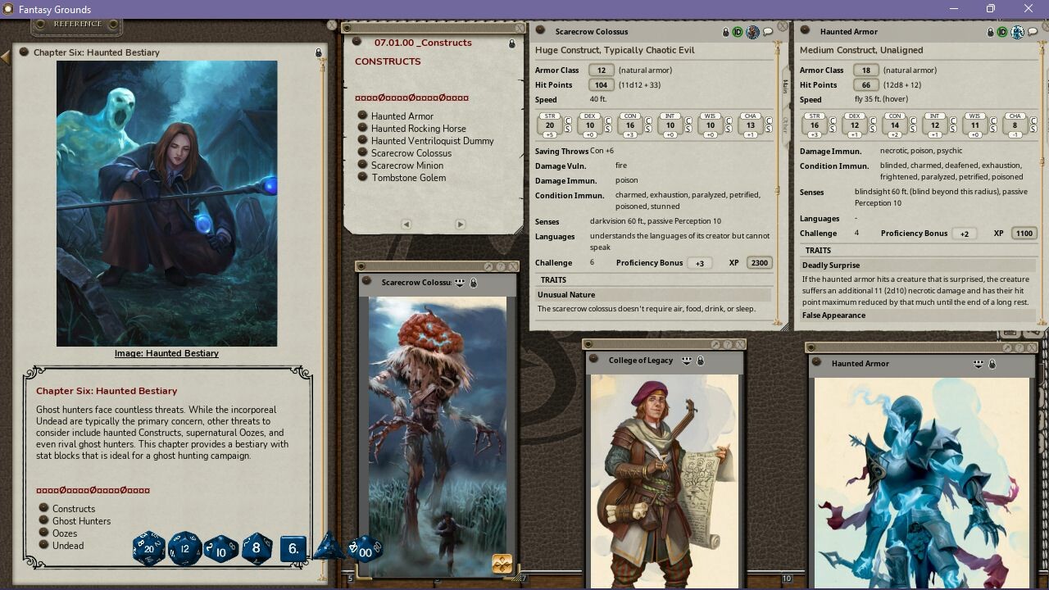This screenshot has height=590, width=1049.
Task: Click the STR ability box on Scarecrow Colossus sheet
Action: tap(548, 124)
